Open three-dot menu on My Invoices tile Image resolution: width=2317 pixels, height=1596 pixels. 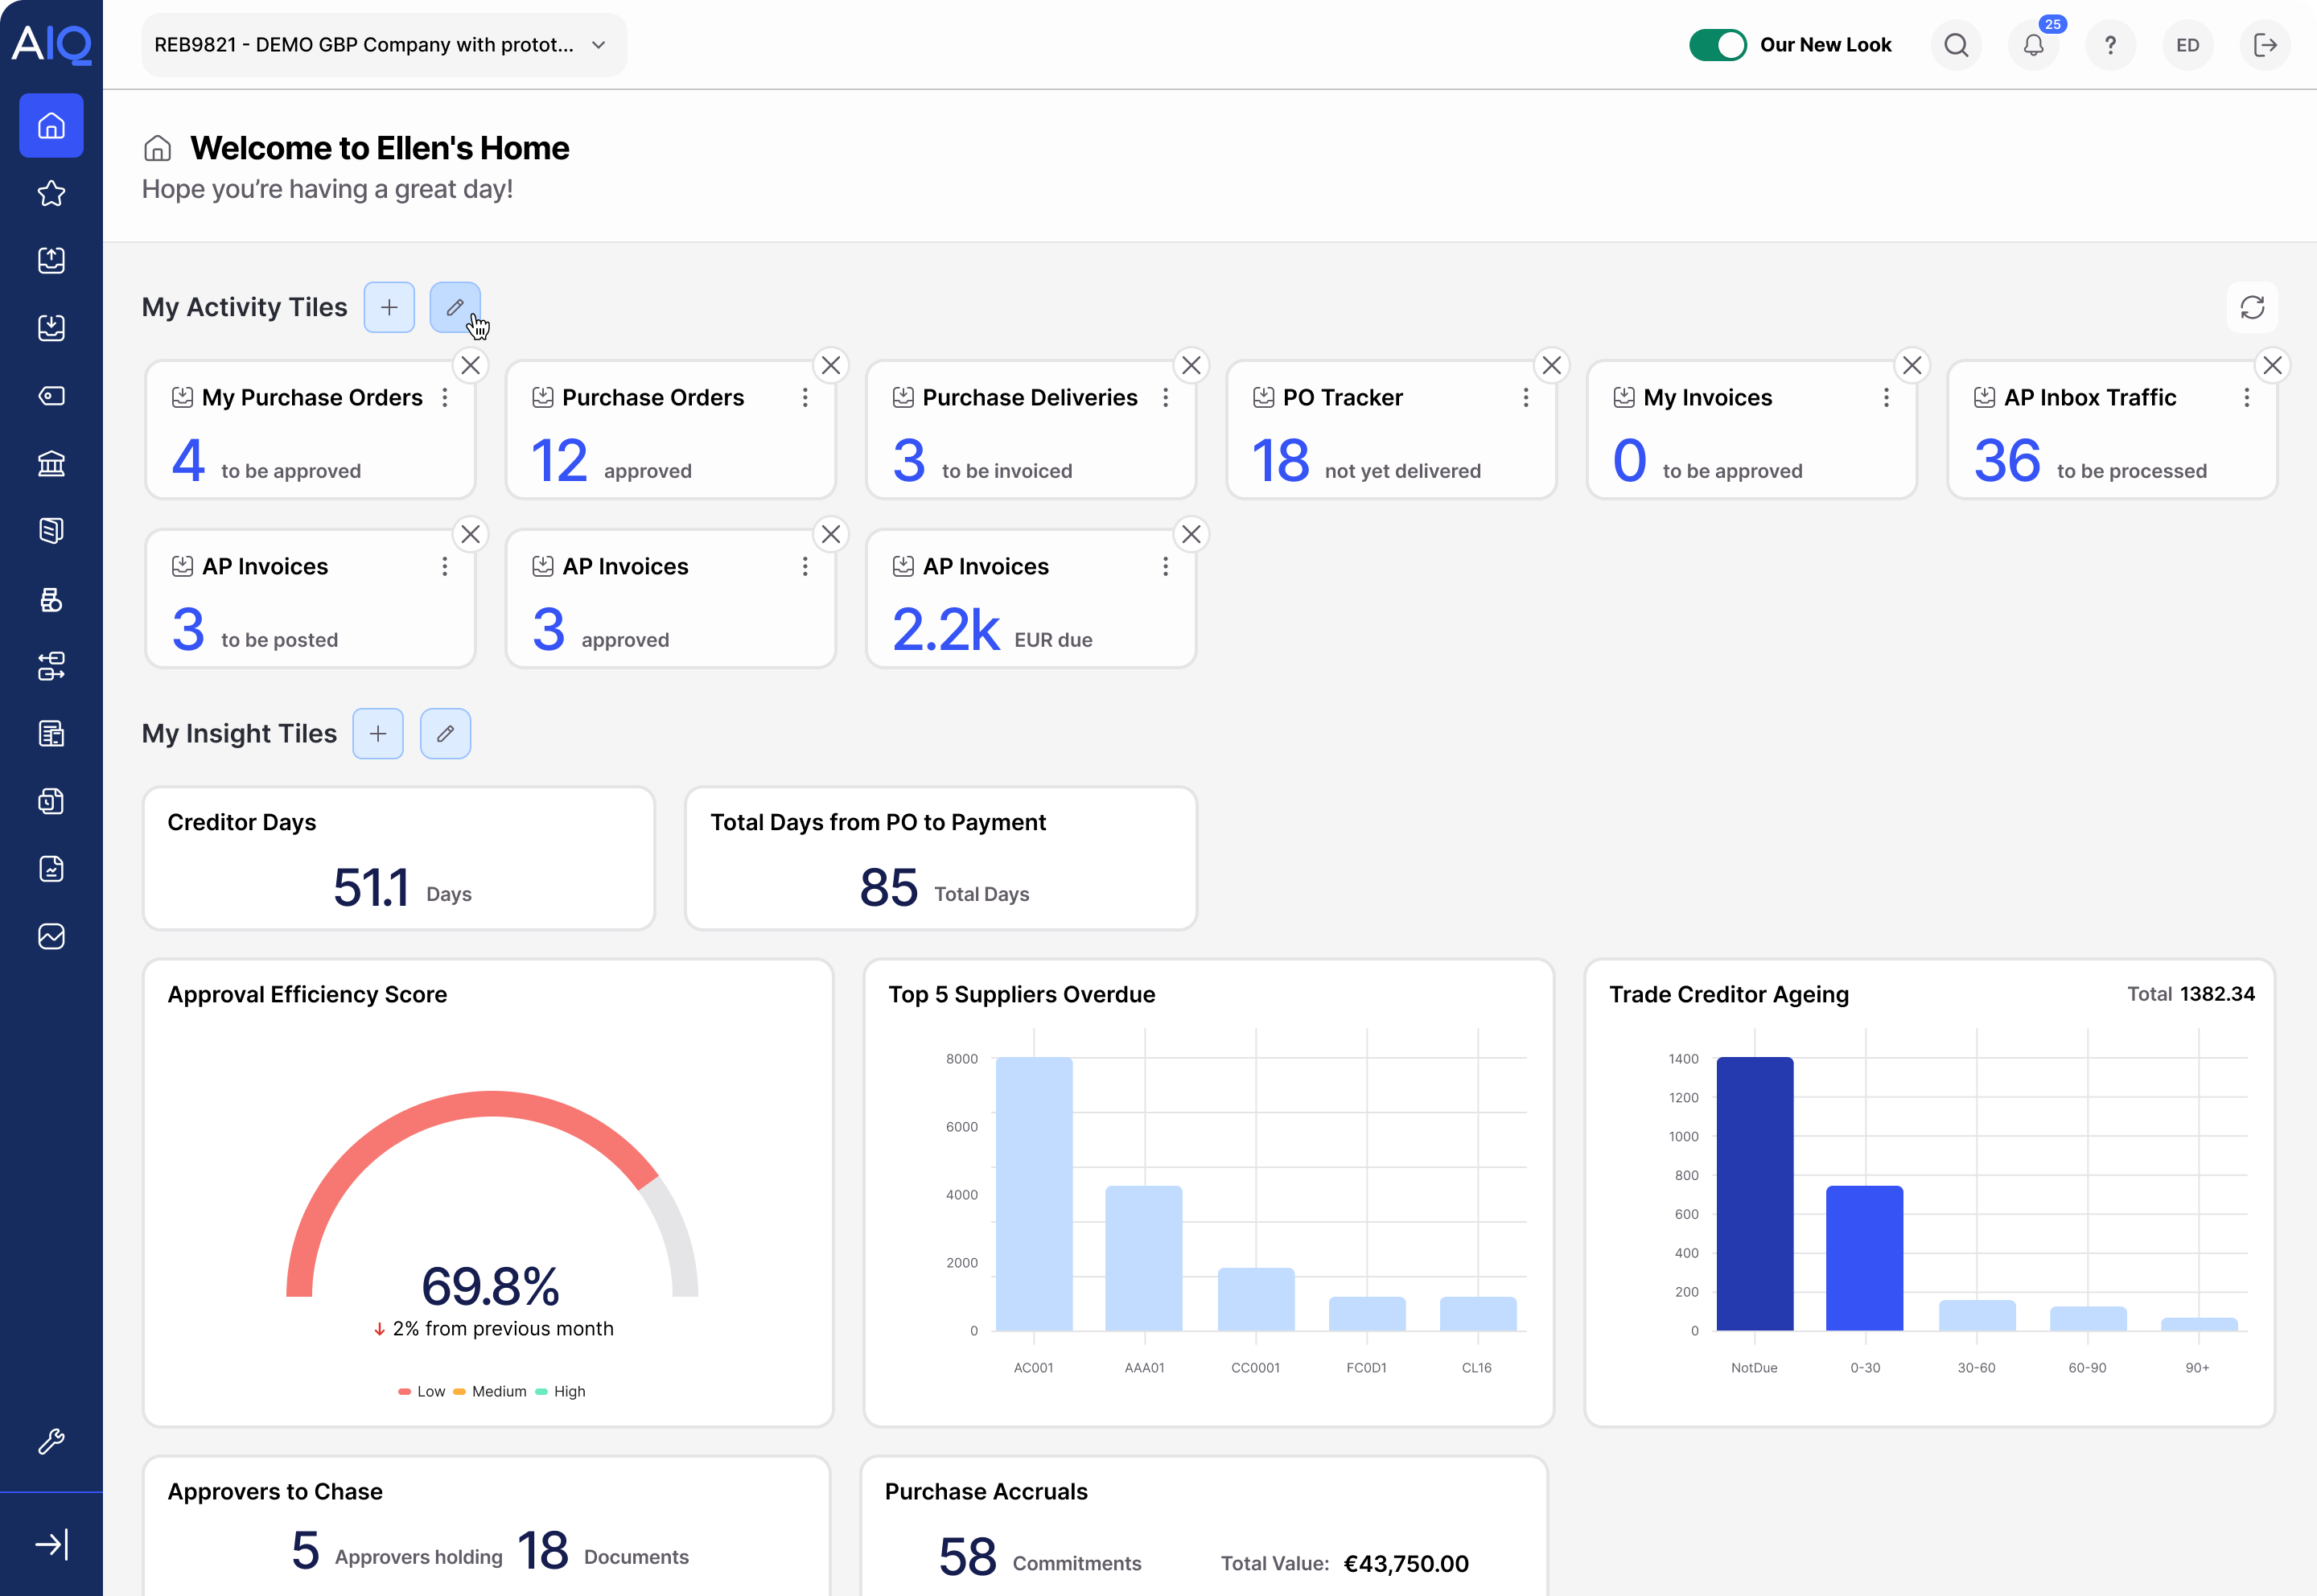pyautogui.click(x=1886, y=398)
